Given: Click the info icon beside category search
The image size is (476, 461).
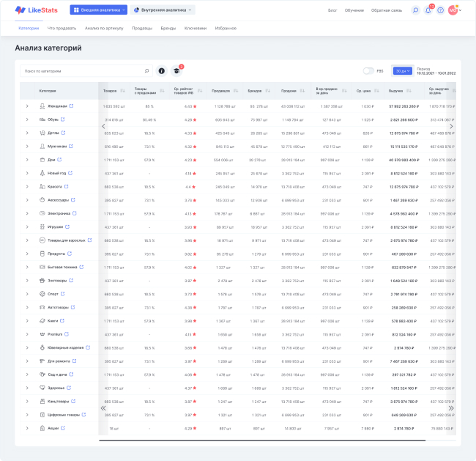Looking at the screenshot, I should tap(161, 71).
